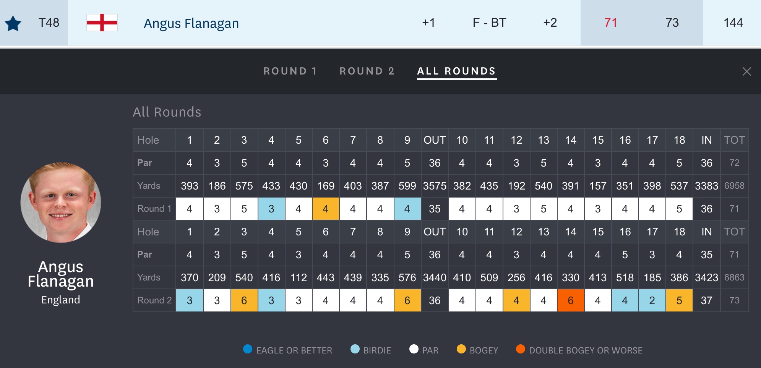This screenshot has height=368, width=761.
Task: Click the total score 144
Action: tap(733, 23)
